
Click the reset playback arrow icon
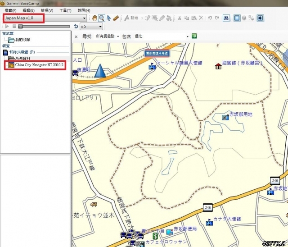[x=76, y=27]
